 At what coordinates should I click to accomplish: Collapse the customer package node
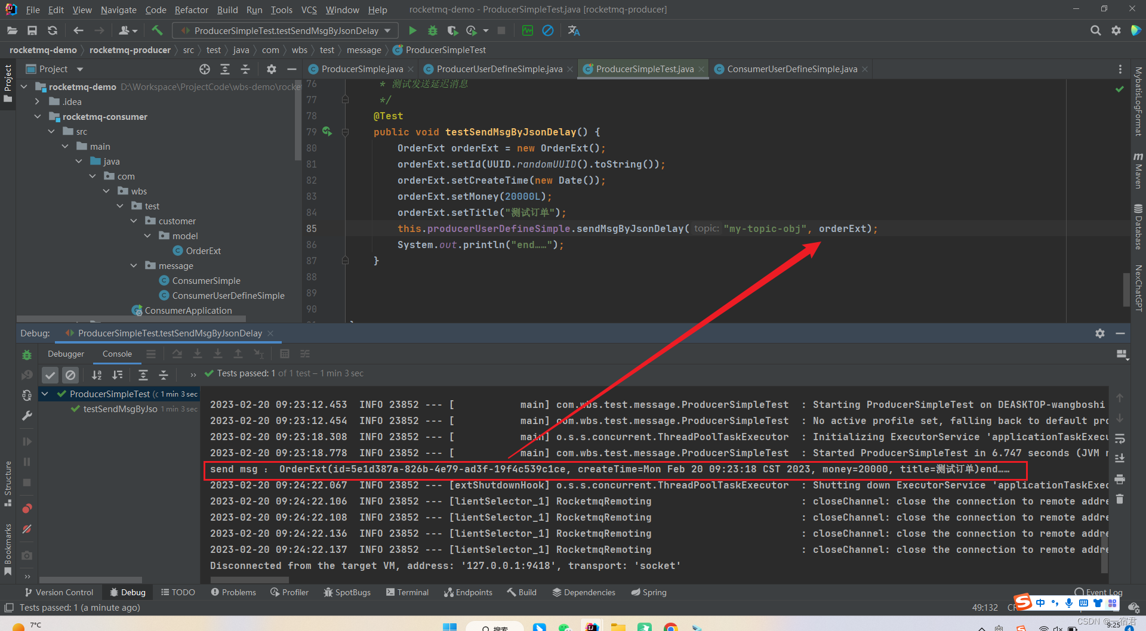pos(134,221)
